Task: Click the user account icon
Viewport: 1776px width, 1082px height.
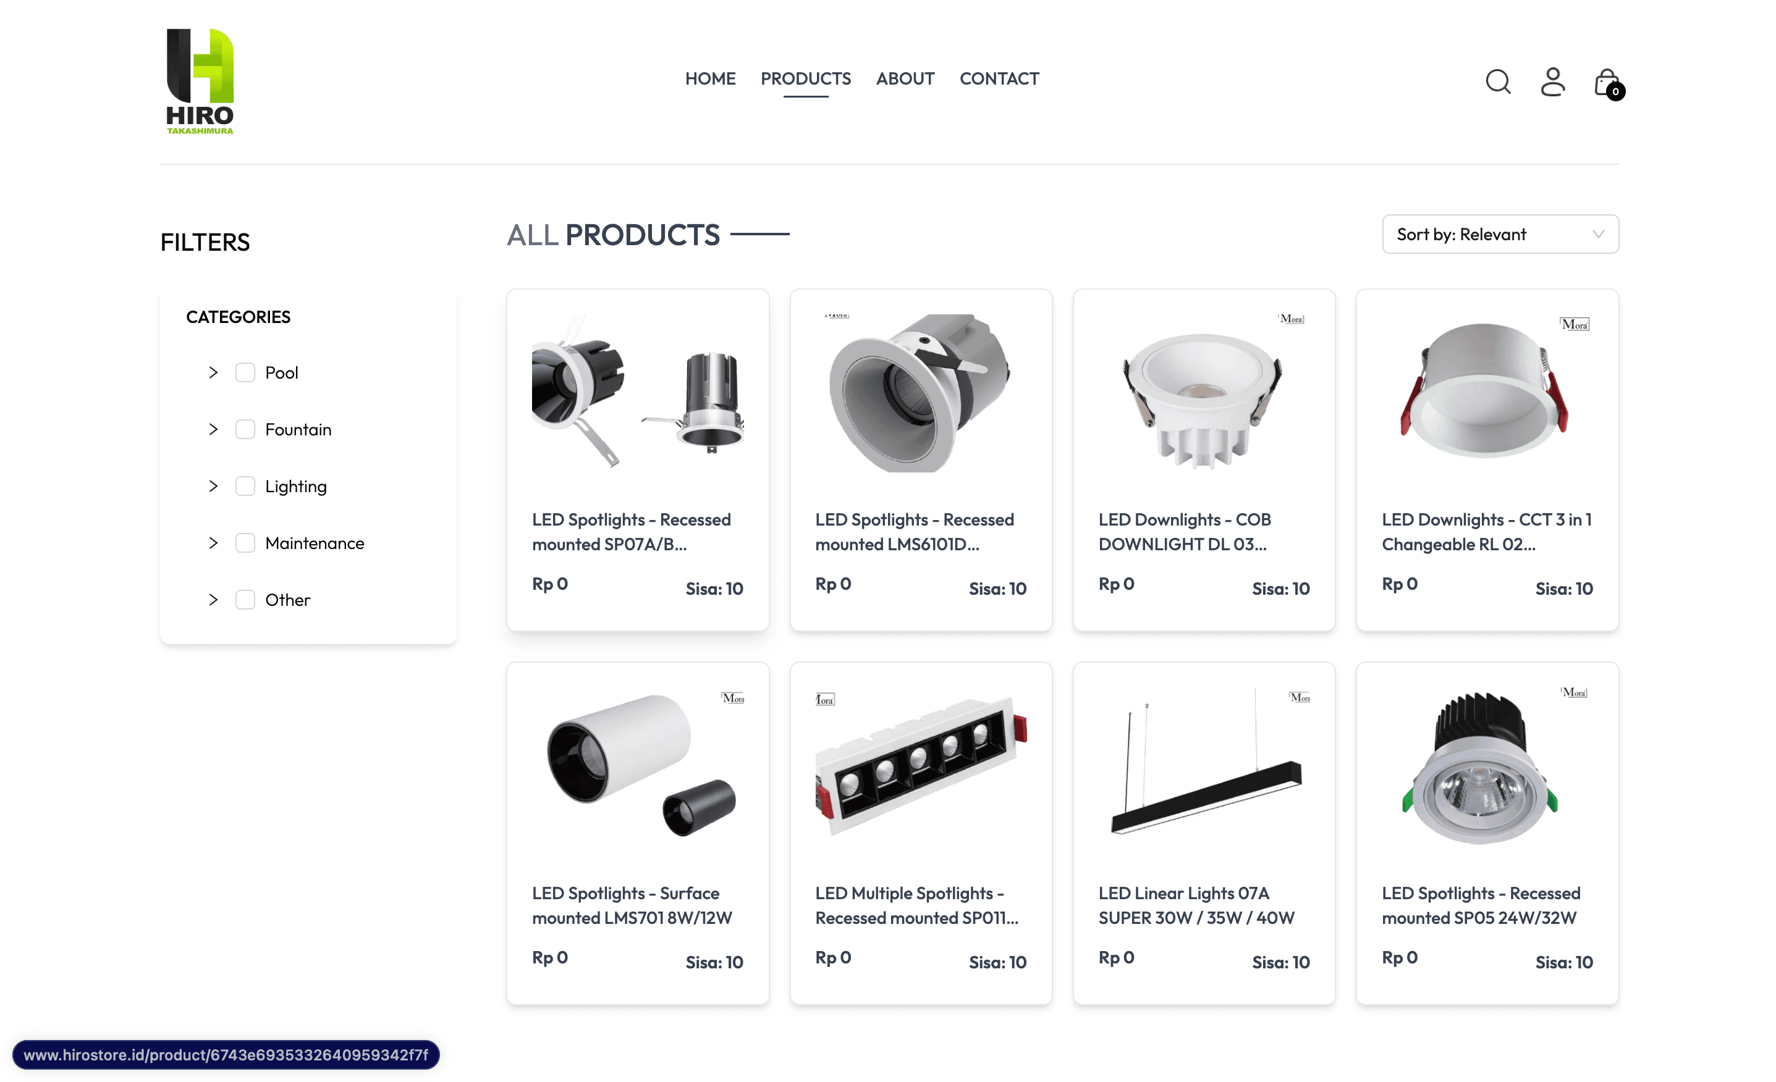Action: point(1552,82)
